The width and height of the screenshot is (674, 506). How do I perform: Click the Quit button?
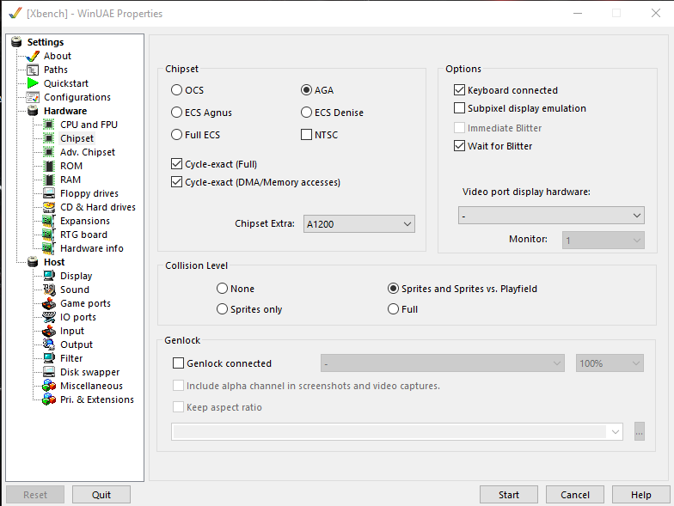pos(101,495)
